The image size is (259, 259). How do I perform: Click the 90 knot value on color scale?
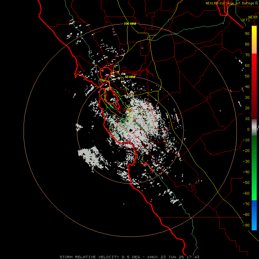(247, 34)
